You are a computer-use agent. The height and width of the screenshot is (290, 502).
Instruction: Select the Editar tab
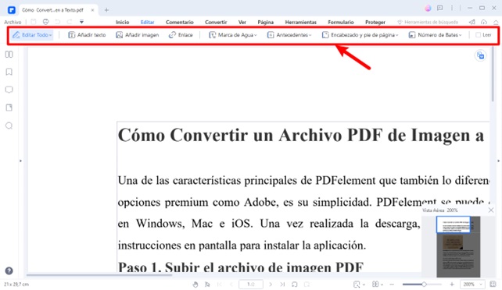point(147,22)
